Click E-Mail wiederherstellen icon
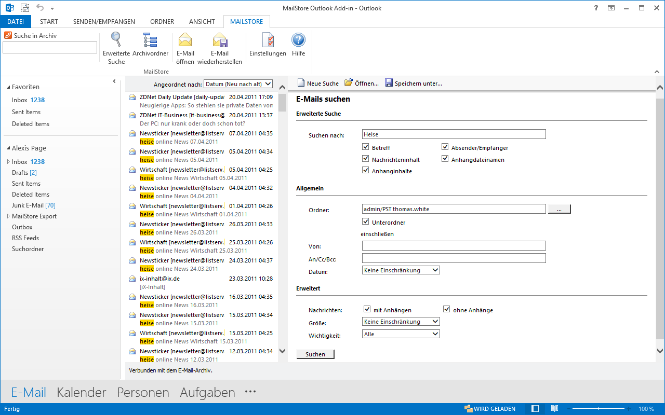Screen dimensions: 665x415 click(220, 40)
